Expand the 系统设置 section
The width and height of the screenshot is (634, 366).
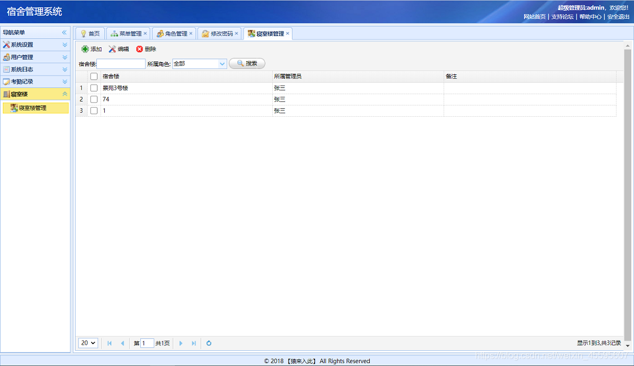point(65,45)
